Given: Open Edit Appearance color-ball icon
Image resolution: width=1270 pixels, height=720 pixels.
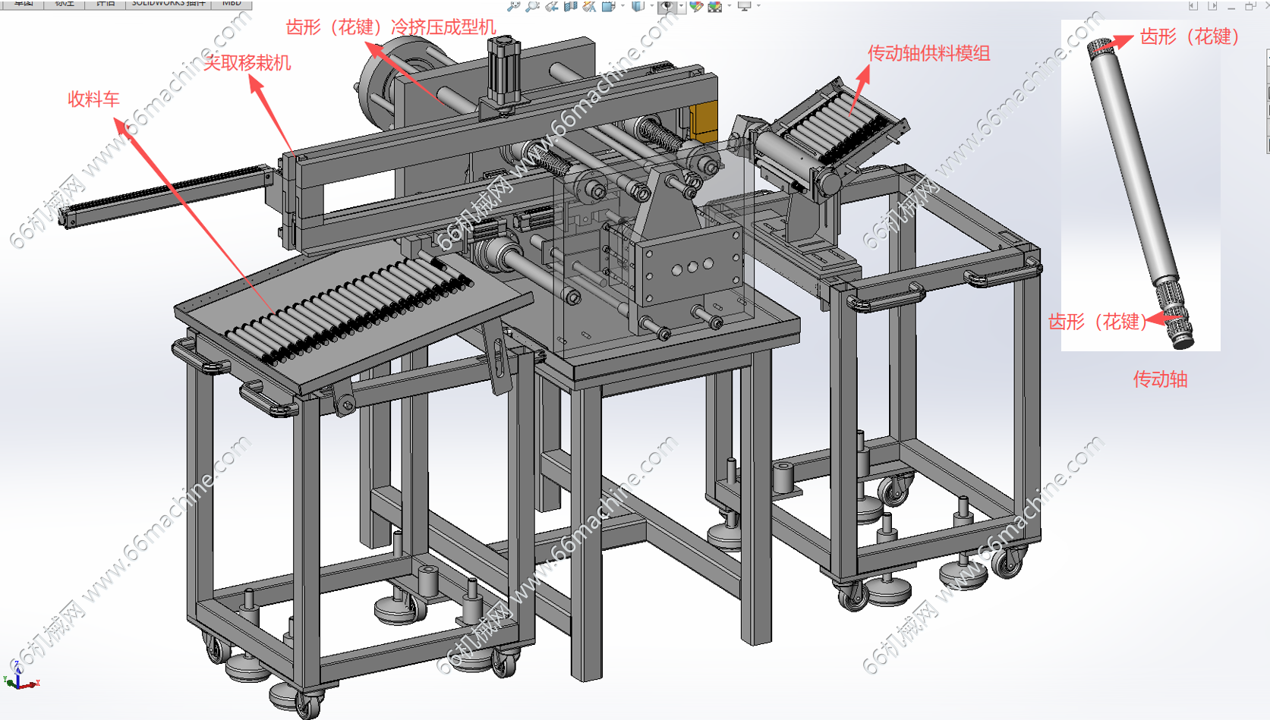Looking at the screenshot, I should pyautogui.click(x=696, y=5).
